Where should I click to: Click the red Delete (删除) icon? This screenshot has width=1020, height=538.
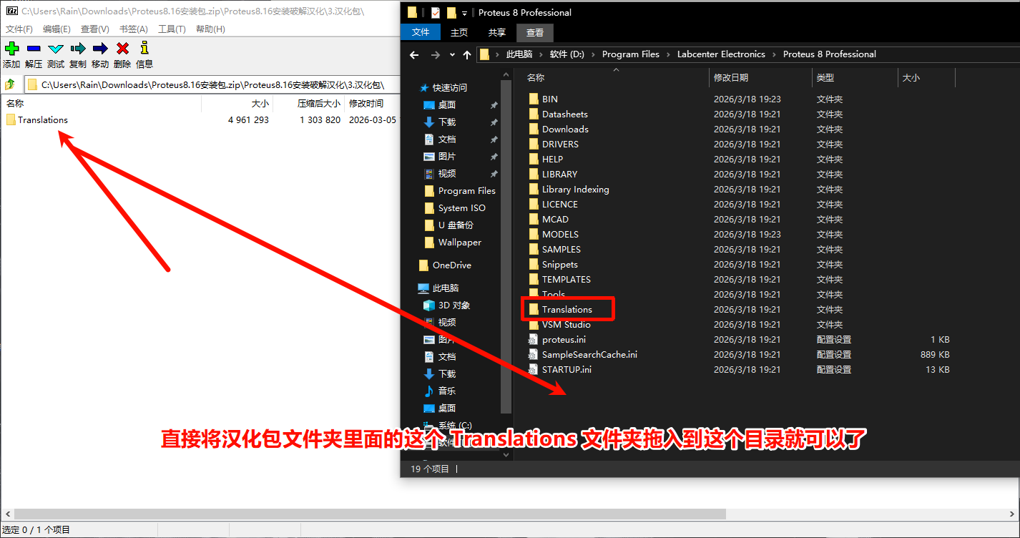[122, 49]
